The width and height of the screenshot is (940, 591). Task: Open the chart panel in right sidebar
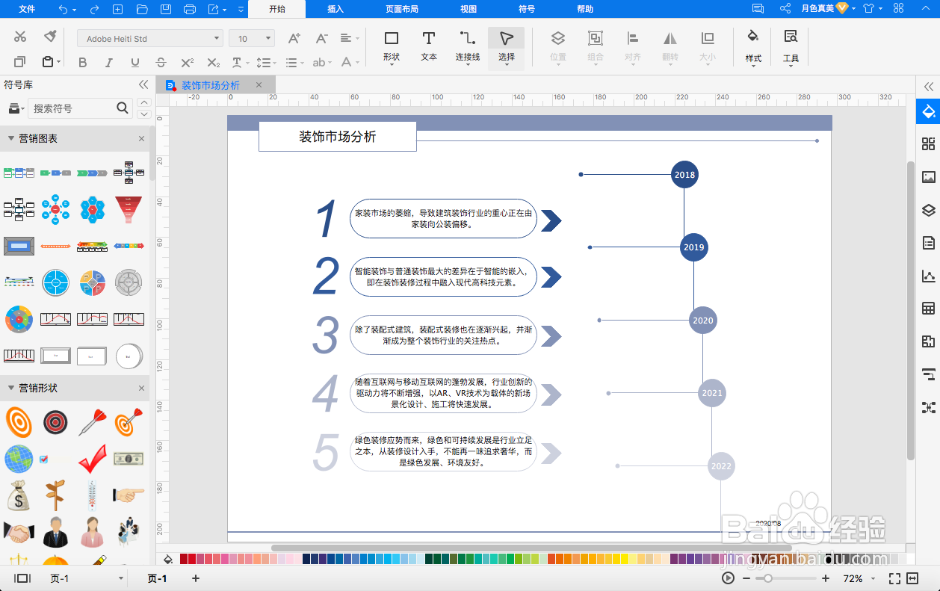929,276
